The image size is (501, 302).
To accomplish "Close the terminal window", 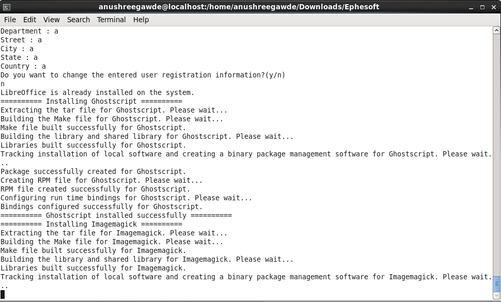I will [x=494, y=7].
